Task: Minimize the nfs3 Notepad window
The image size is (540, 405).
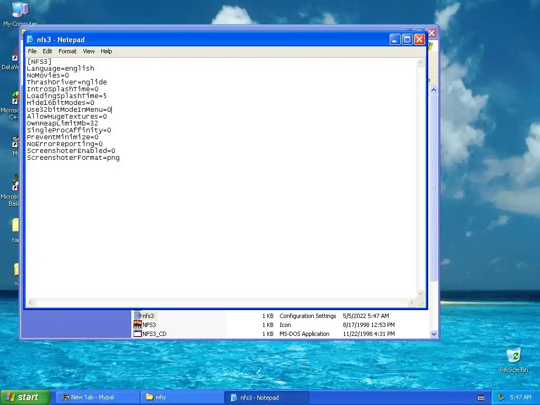Action: coord(395,40)
